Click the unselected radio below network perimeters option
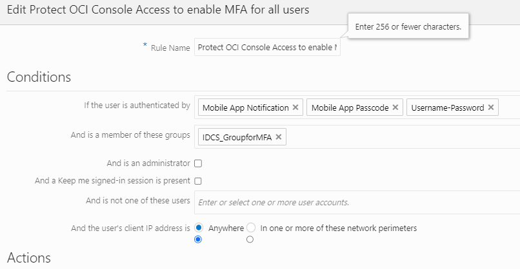The height and width of the screenshot is (269, 520). [x=250, y=239]
